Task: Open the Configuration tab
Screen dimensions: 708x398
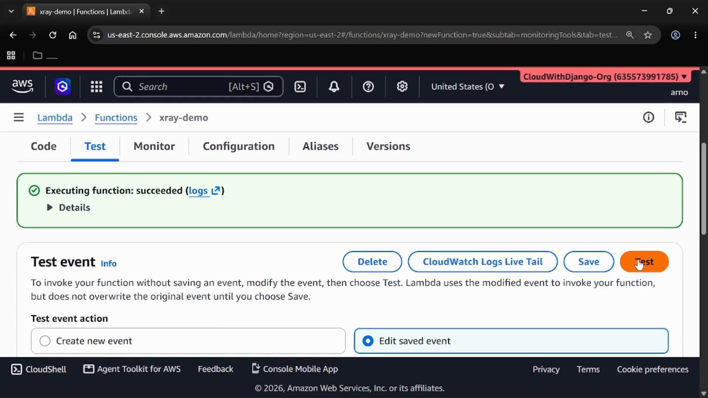Action: click(239, 146)
